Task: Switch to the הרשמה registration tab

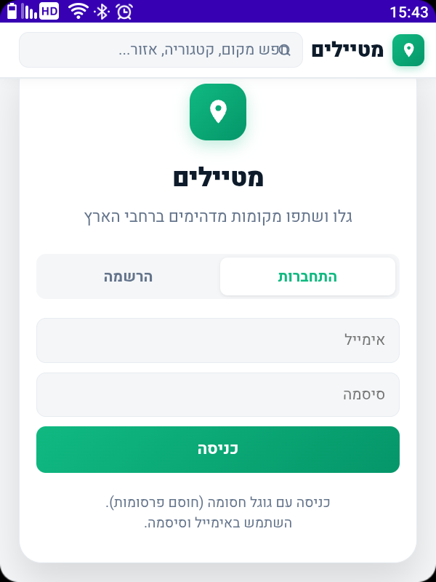Action: [x=127, y=276]
